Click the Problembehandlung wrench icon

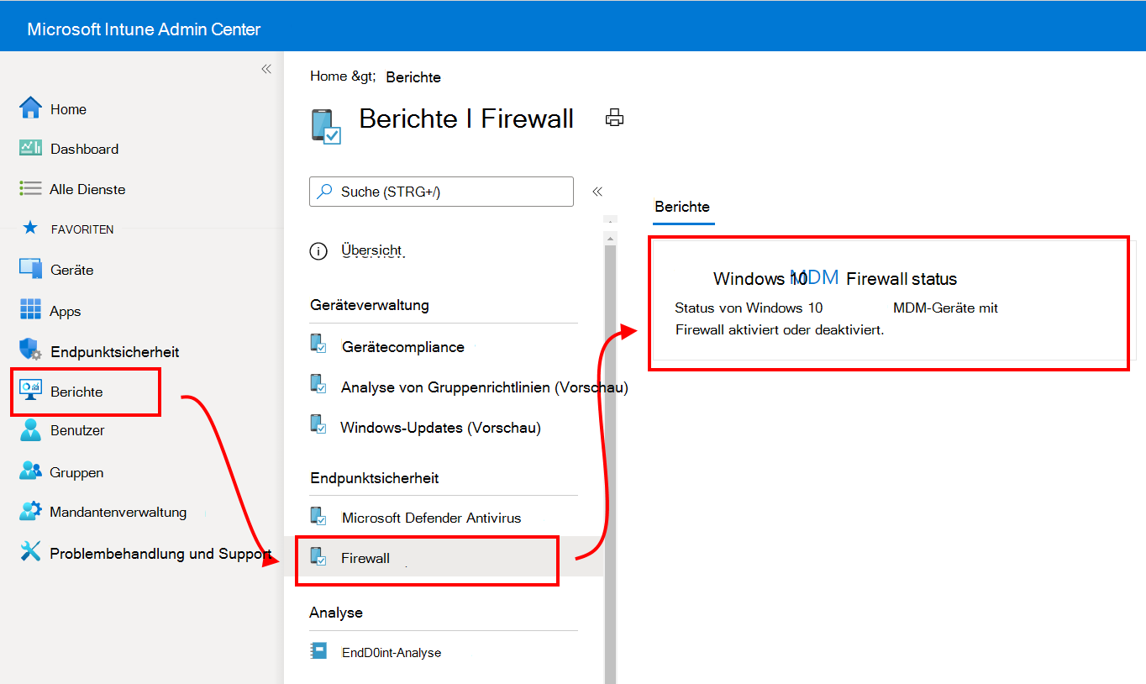pos(30,551)
